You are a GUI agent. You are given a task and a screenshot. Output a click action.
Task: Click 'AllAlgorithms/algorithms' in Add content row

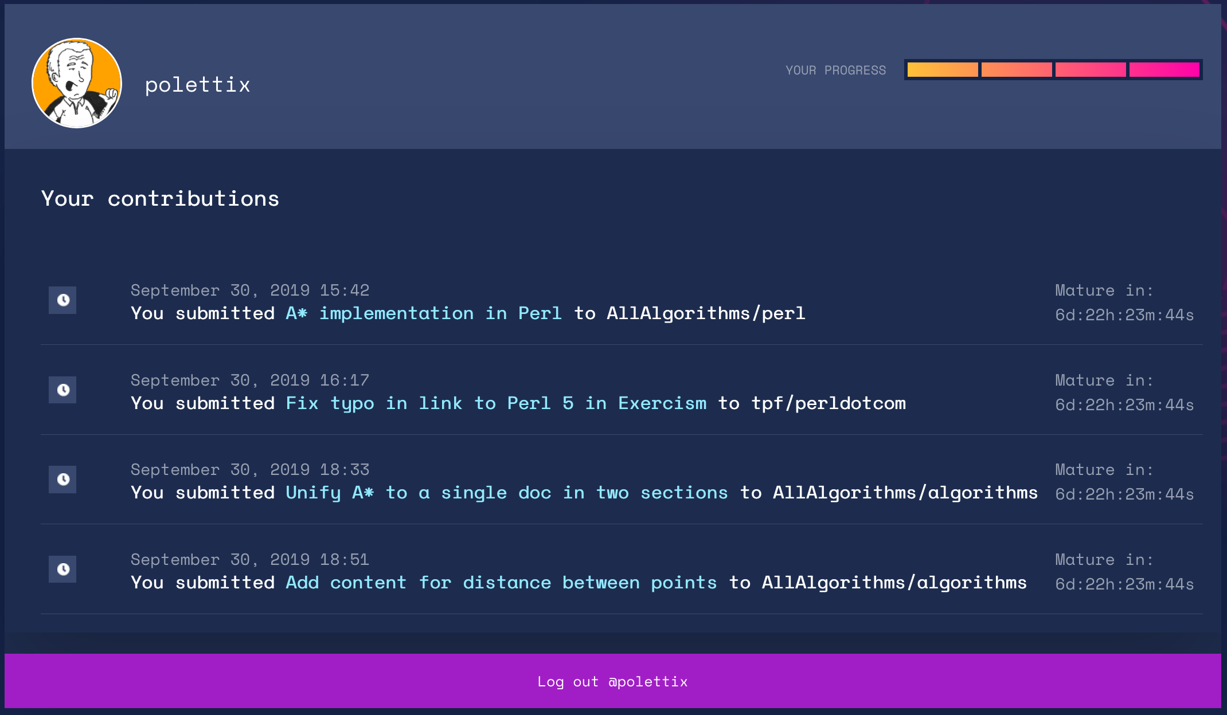(894, 583)
